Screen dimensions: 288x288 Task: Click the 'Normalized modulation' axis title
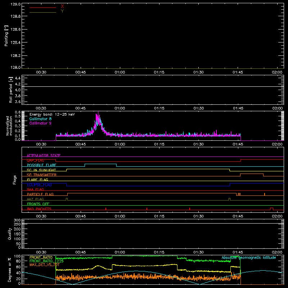tap(9, 126)
